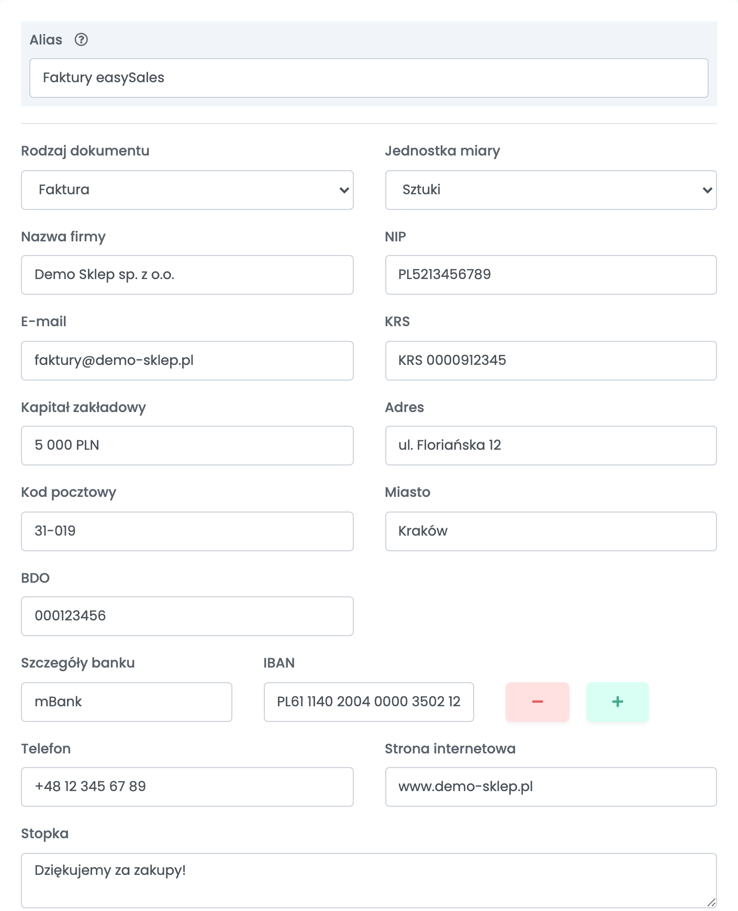The image size is (738, 911).
Task: Click the E-mail label
Action: pyautogui.click(x=44, y=321)
